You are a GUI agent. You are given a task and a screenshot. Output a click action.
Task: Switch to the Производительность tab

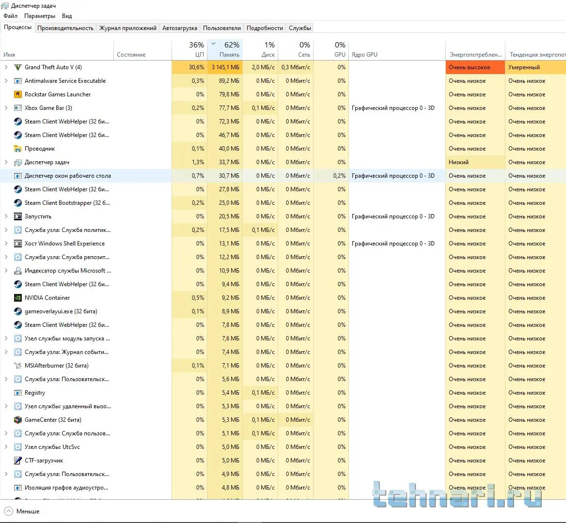pos(65,28)
